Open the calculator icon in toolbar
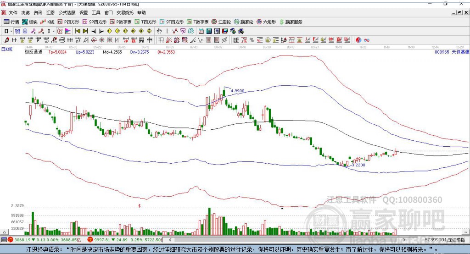This screenshot has height=254, width=470. click(x=209, y=31)
